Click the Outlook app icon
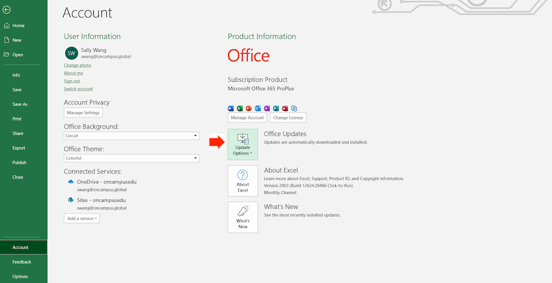This screenshot has width=552, height=283. point(258,108)
